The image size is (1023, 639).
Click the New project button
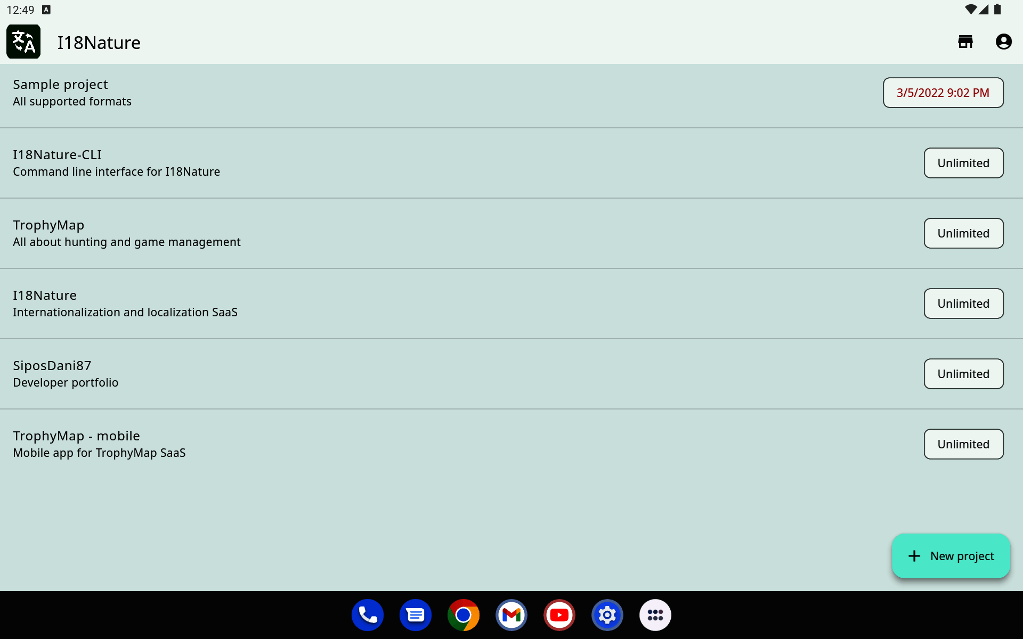[951, 556]
